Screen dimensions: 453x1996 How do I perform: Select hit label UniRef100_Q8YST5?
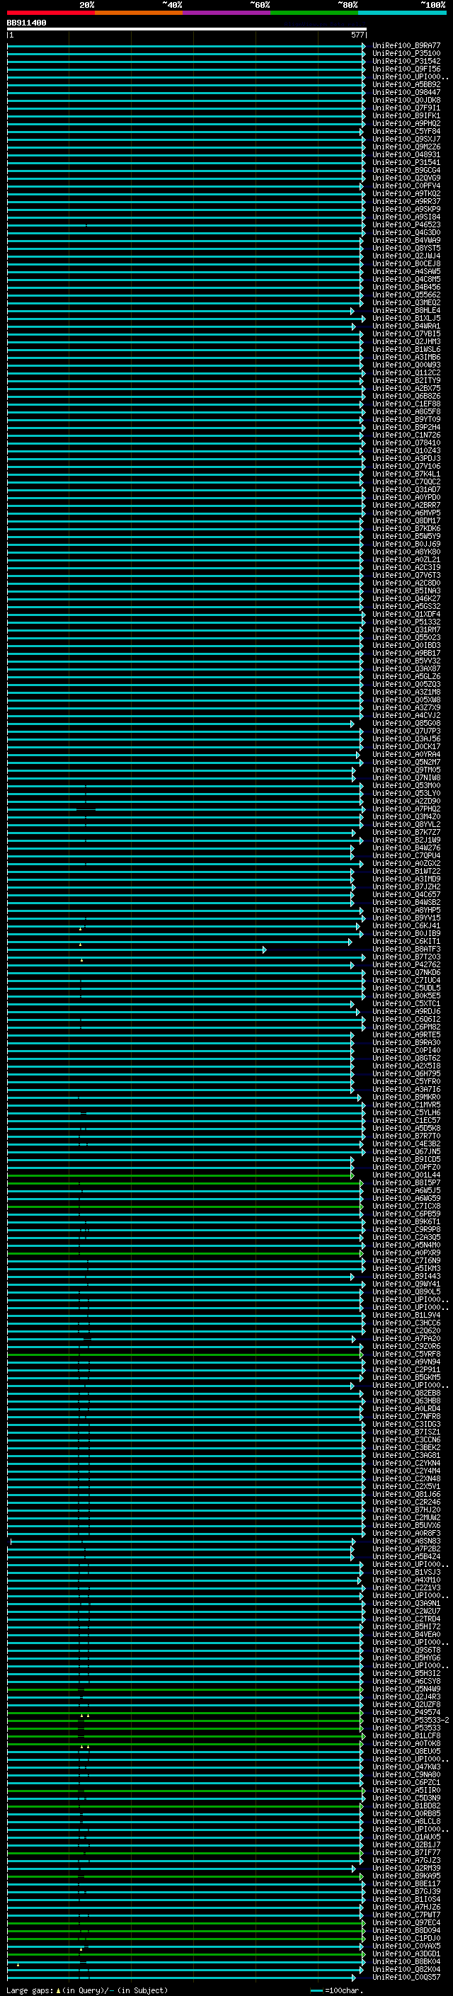(x=406, y=248)
